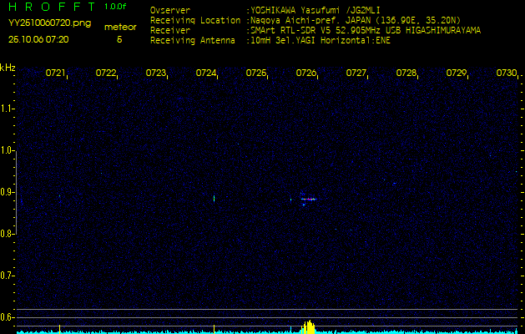Click the yellow signal peak cluster below 0726
The image size is (525, 334).
[x=308, y=327]
